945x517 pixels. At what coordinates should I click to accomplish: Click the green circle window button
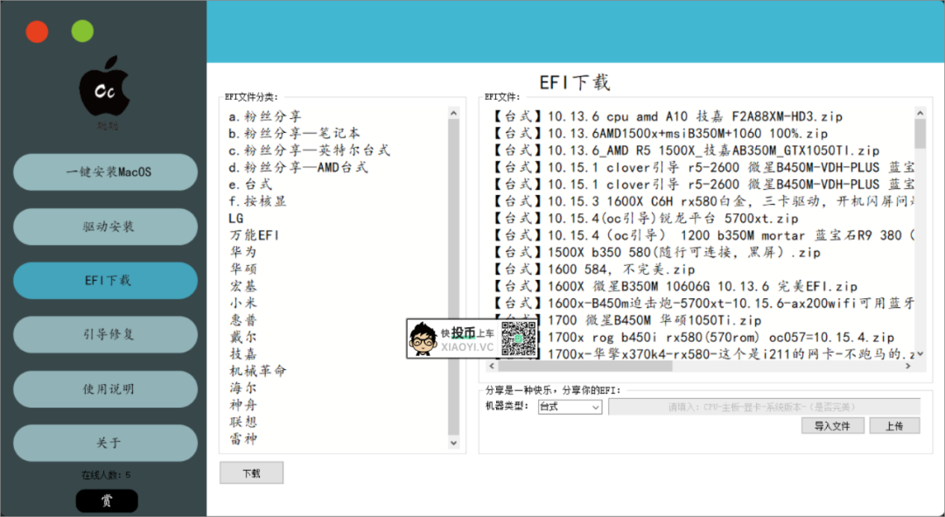click(82, 31)
